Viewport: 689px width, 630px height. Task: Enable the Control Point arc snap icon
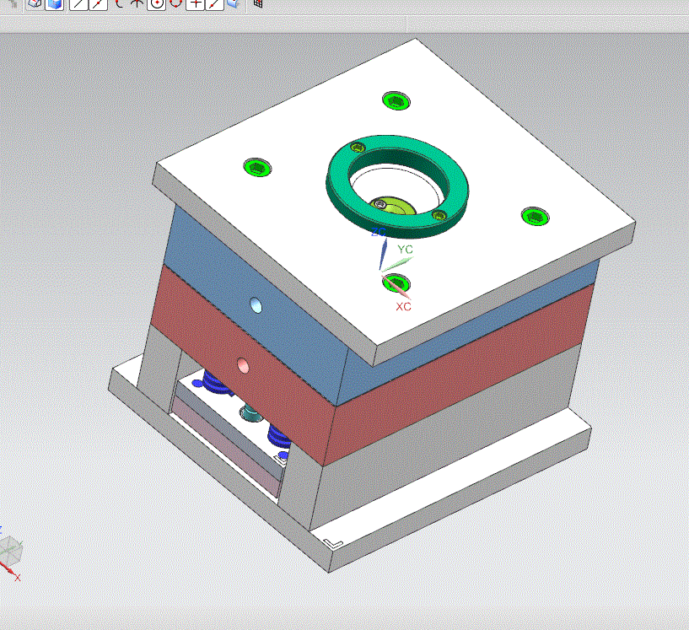click(x=118, y=4)
